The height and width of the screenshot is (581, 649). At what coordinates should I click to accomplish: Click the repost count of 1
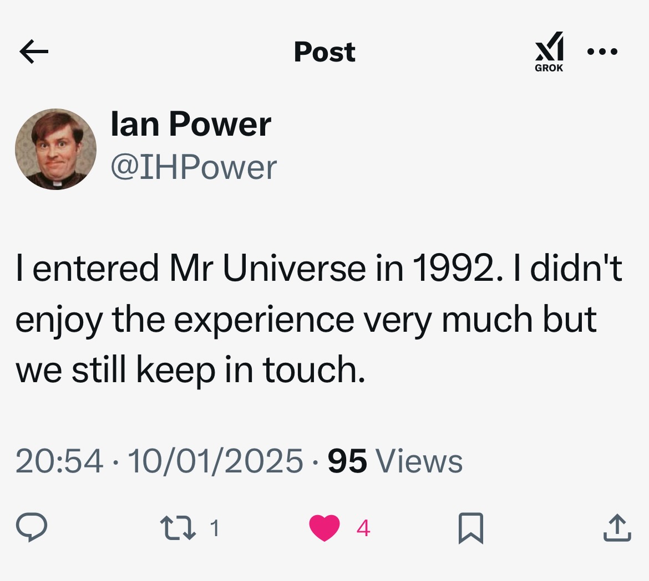(x=215, y=528)
